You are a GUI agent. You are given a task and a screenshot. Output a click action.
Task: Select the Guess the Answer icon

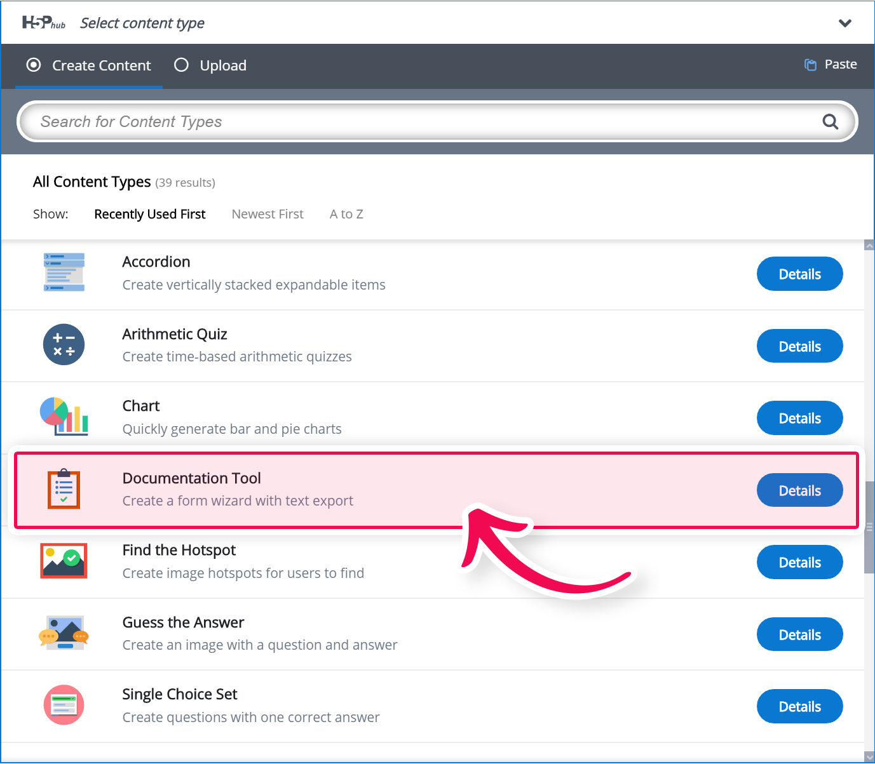point(64,633)
